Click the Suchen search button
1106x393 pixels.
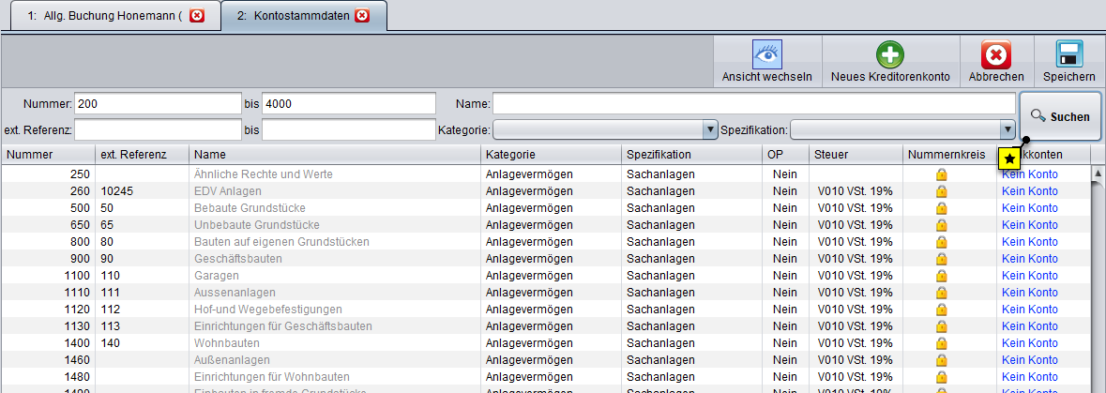tap(1060, 116)
